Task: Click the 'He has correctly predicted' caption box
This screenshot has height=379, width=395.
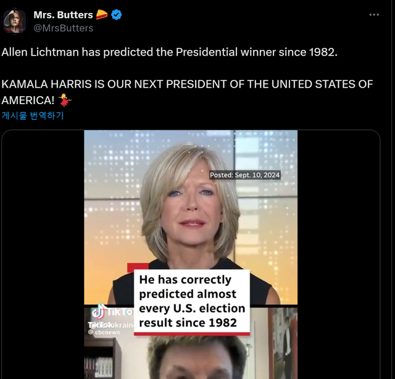Action: pos(191,301)
